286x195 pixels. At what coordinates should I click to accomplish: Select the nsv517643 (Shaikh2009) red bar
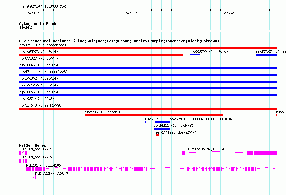(148, 109)
